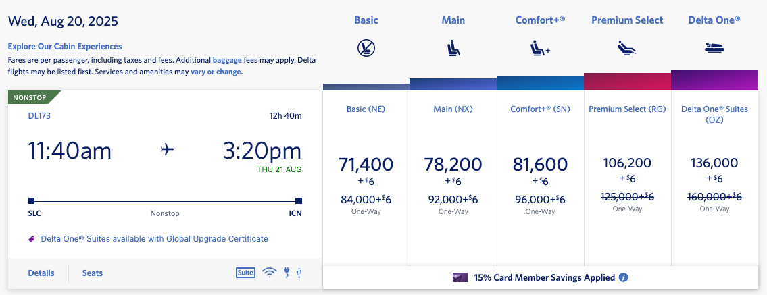767x295 pixels.
Task: Open the Comfort+ cabin header
Action: pos(540,20)
